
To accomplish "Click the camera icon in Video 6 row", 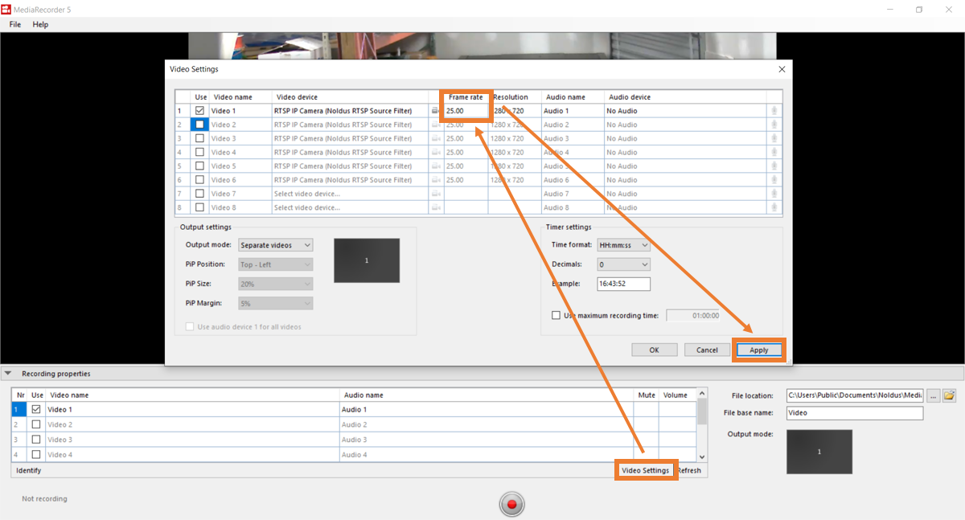I will (435, 180).
